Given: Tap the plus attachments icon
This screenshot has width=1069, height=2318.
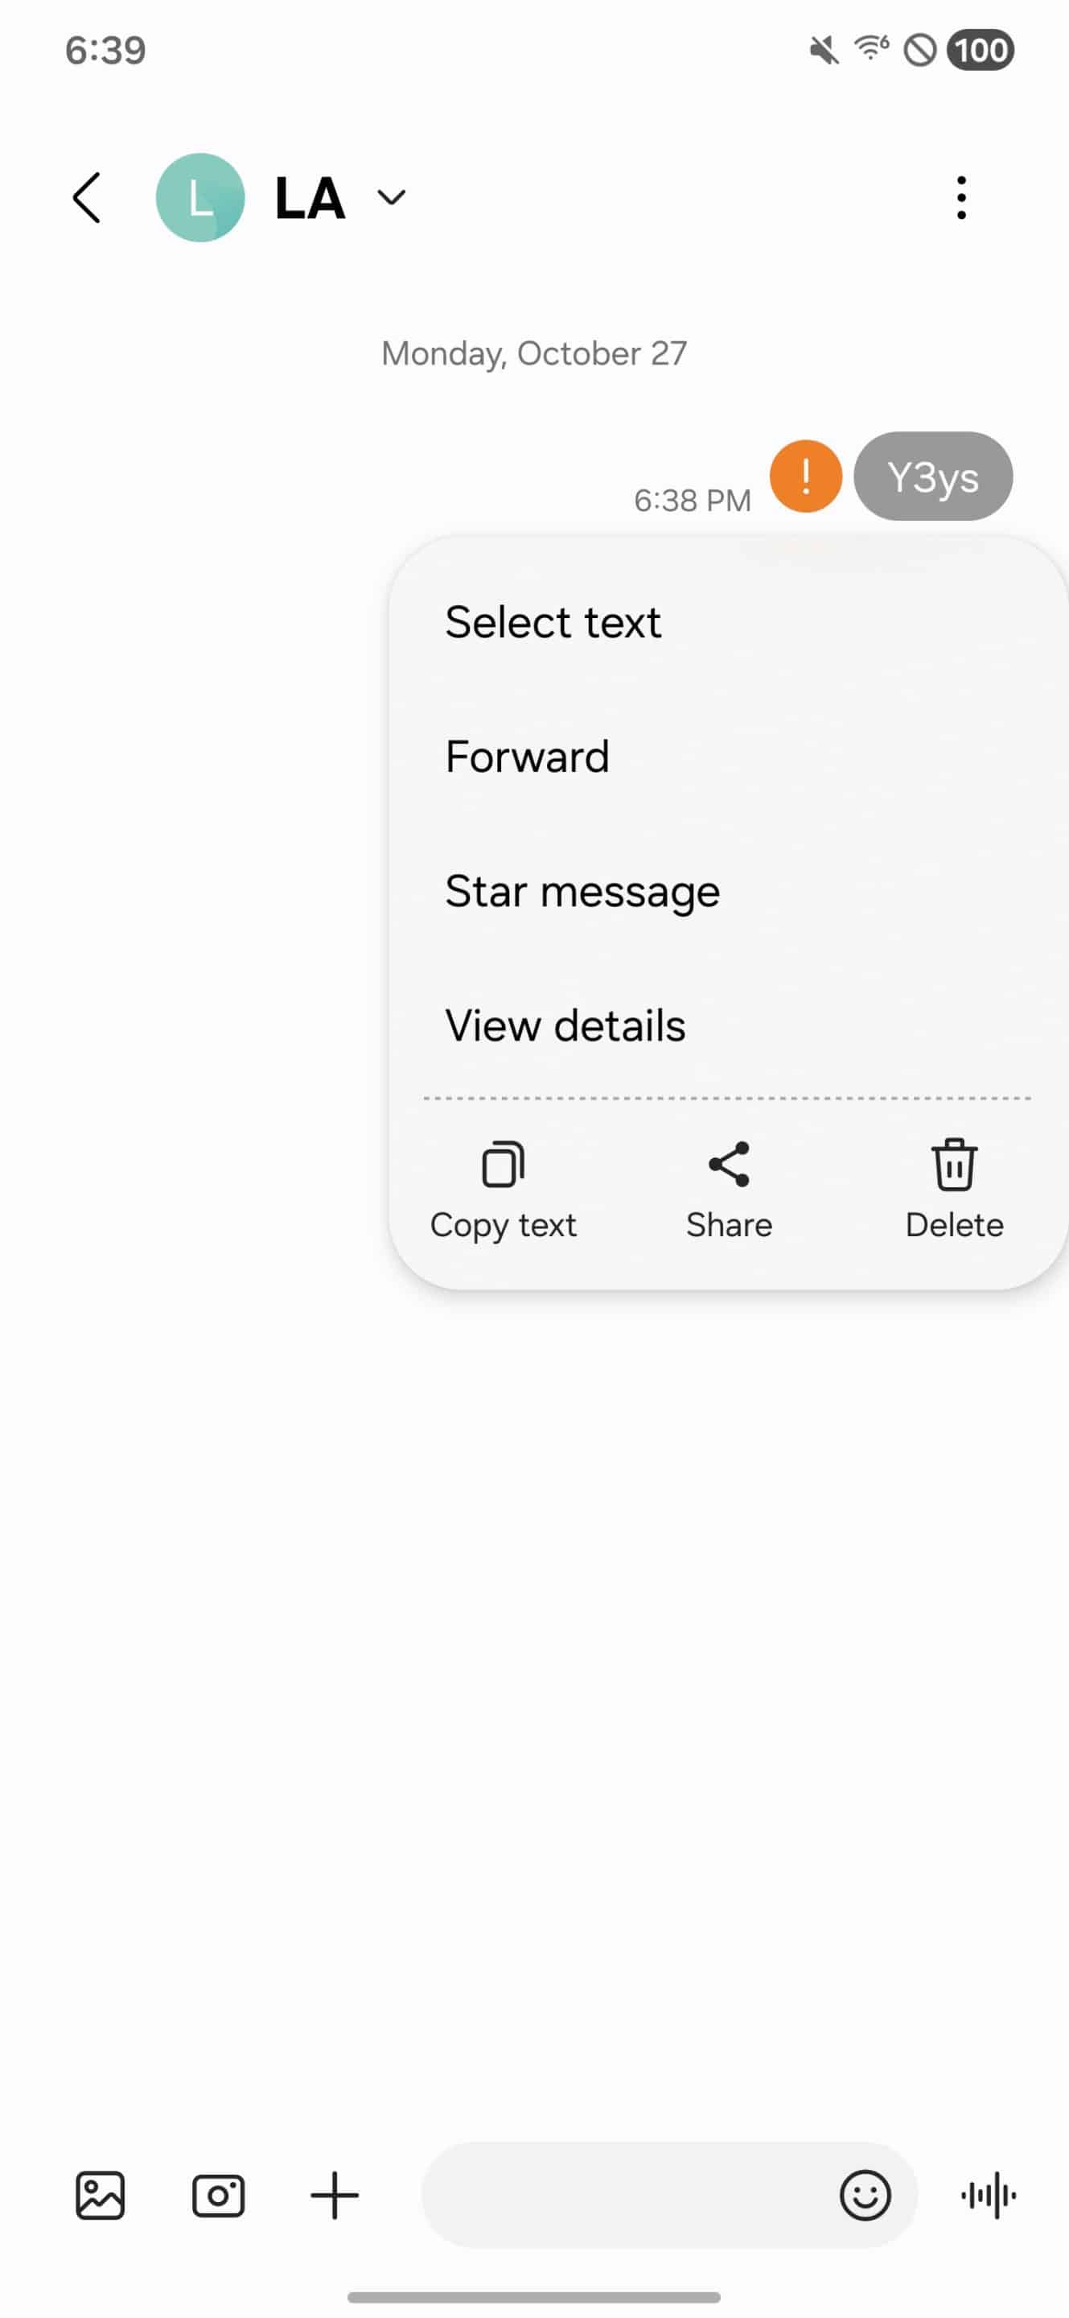Looking at the screenshot, I should point(335,2196).
